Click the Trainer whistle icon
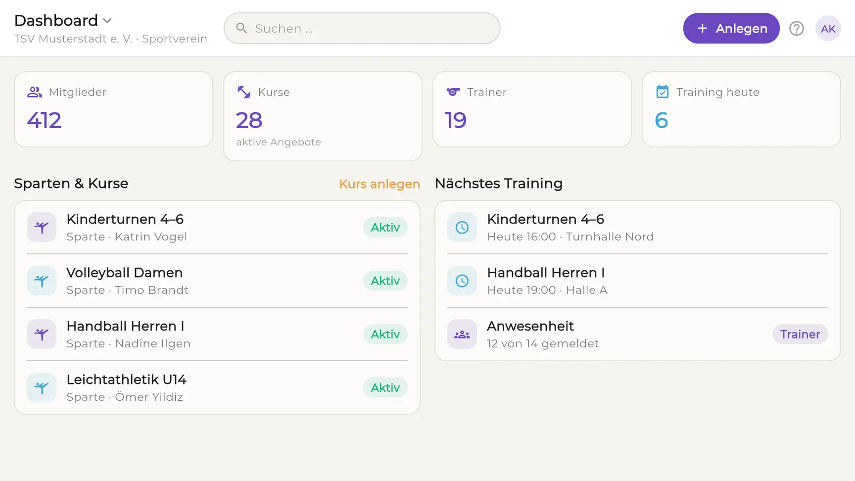This screenshot has height=481, width=855. coord(453,92)
